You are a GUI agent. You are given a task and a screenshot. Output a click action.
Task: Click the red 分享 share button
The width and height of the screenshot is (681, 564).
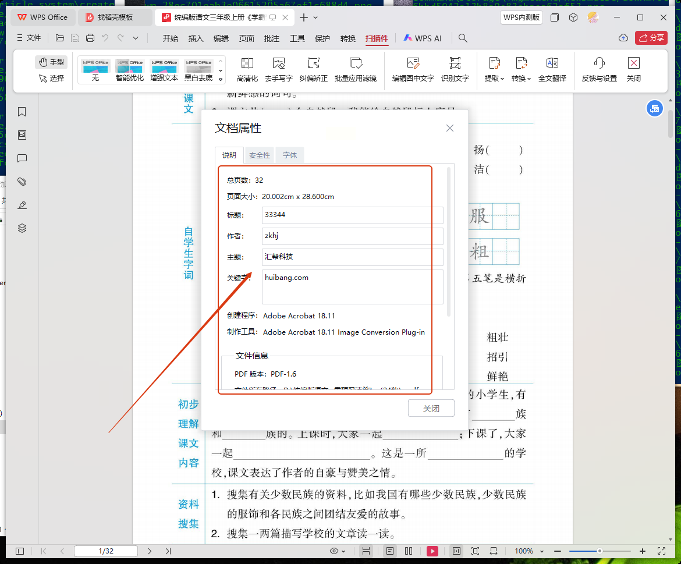[x=651, y=38]
